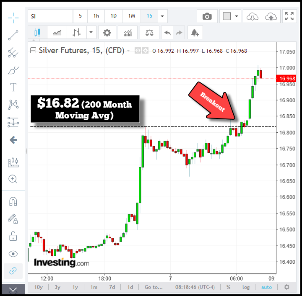Select the measure ruler tool

pos(13,162)
